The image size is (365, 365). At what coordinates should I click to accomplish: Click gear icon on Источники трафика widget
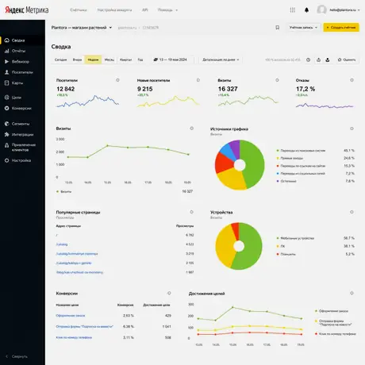pos(352,129)
